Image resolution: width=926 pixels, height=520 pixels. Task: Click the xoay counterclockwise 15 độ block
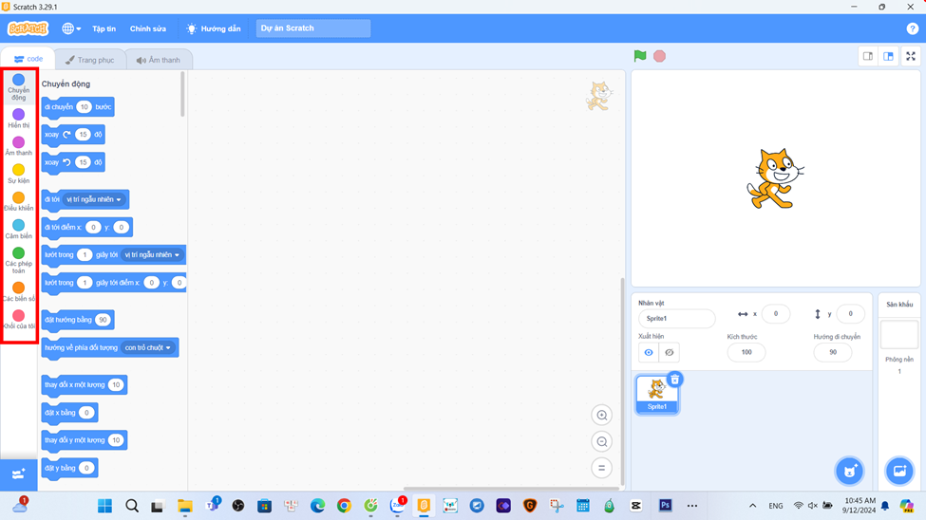pyautogui.click(x=73, y=163)
